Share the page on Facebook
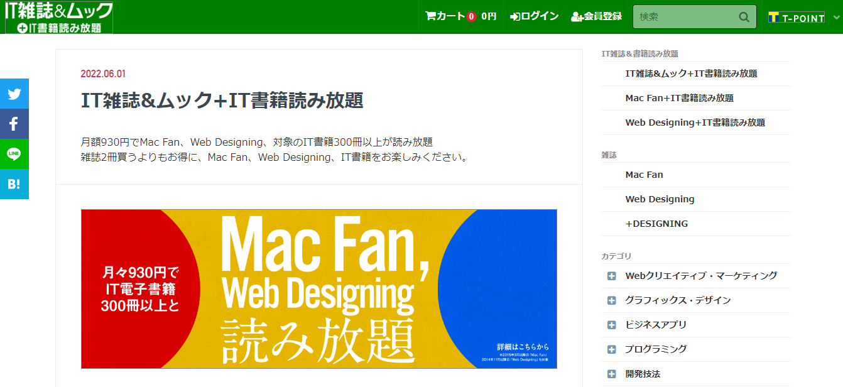The height and width of the screenshot is (387, 843). pyautogui.click(x=14, y=124)
